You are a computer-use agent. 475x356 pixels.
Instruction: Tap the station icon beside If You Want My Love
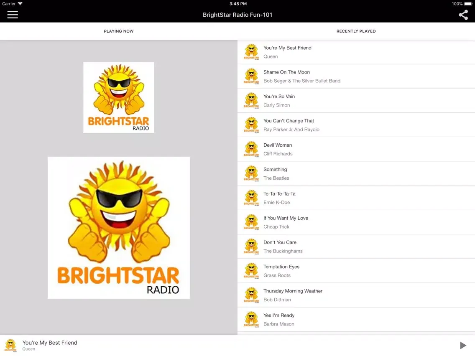(x=251, y=222)
